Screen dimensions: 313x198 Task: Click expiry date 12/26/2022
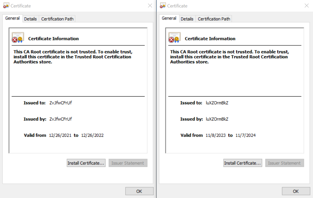pyautogui.click(x=92, y=135)
